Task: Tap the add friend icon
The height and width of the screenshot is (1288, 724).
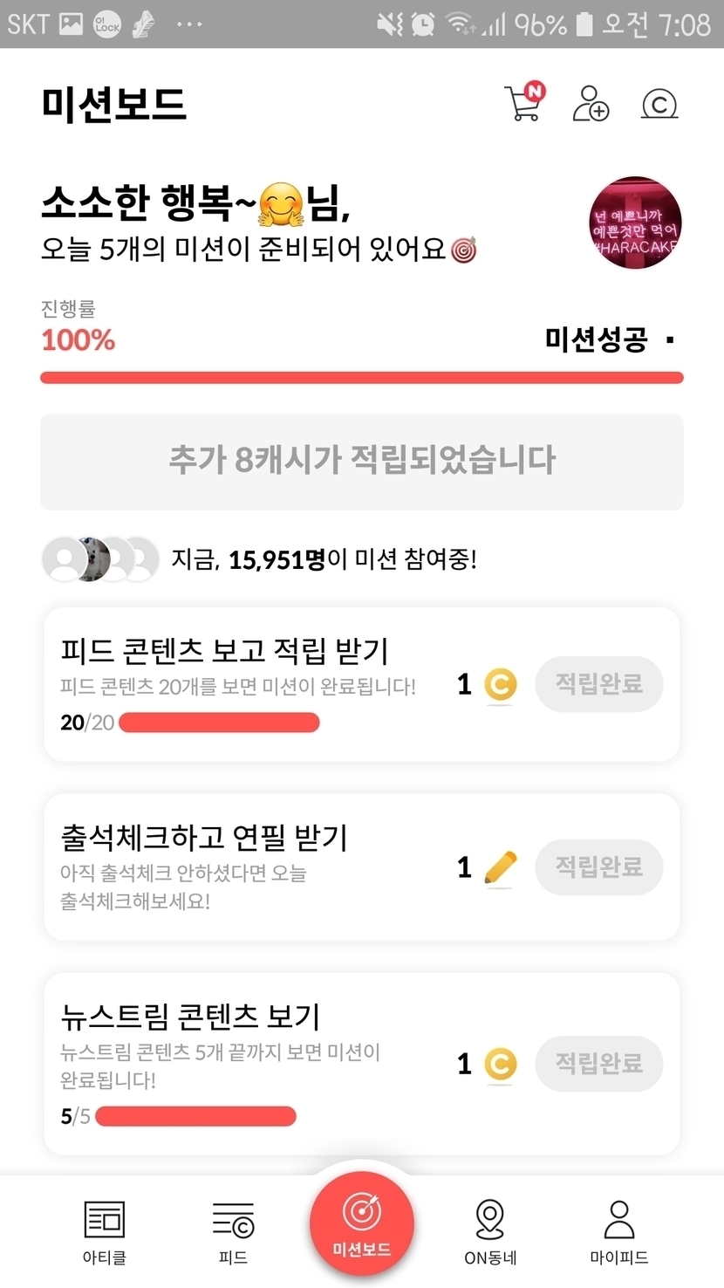Action: click(591, 103)
